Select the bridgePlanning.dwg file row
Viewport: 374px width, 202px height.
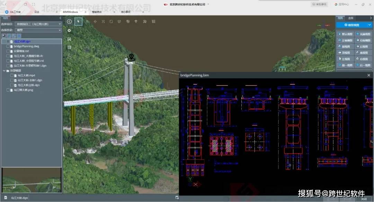(x=32, y=46)
